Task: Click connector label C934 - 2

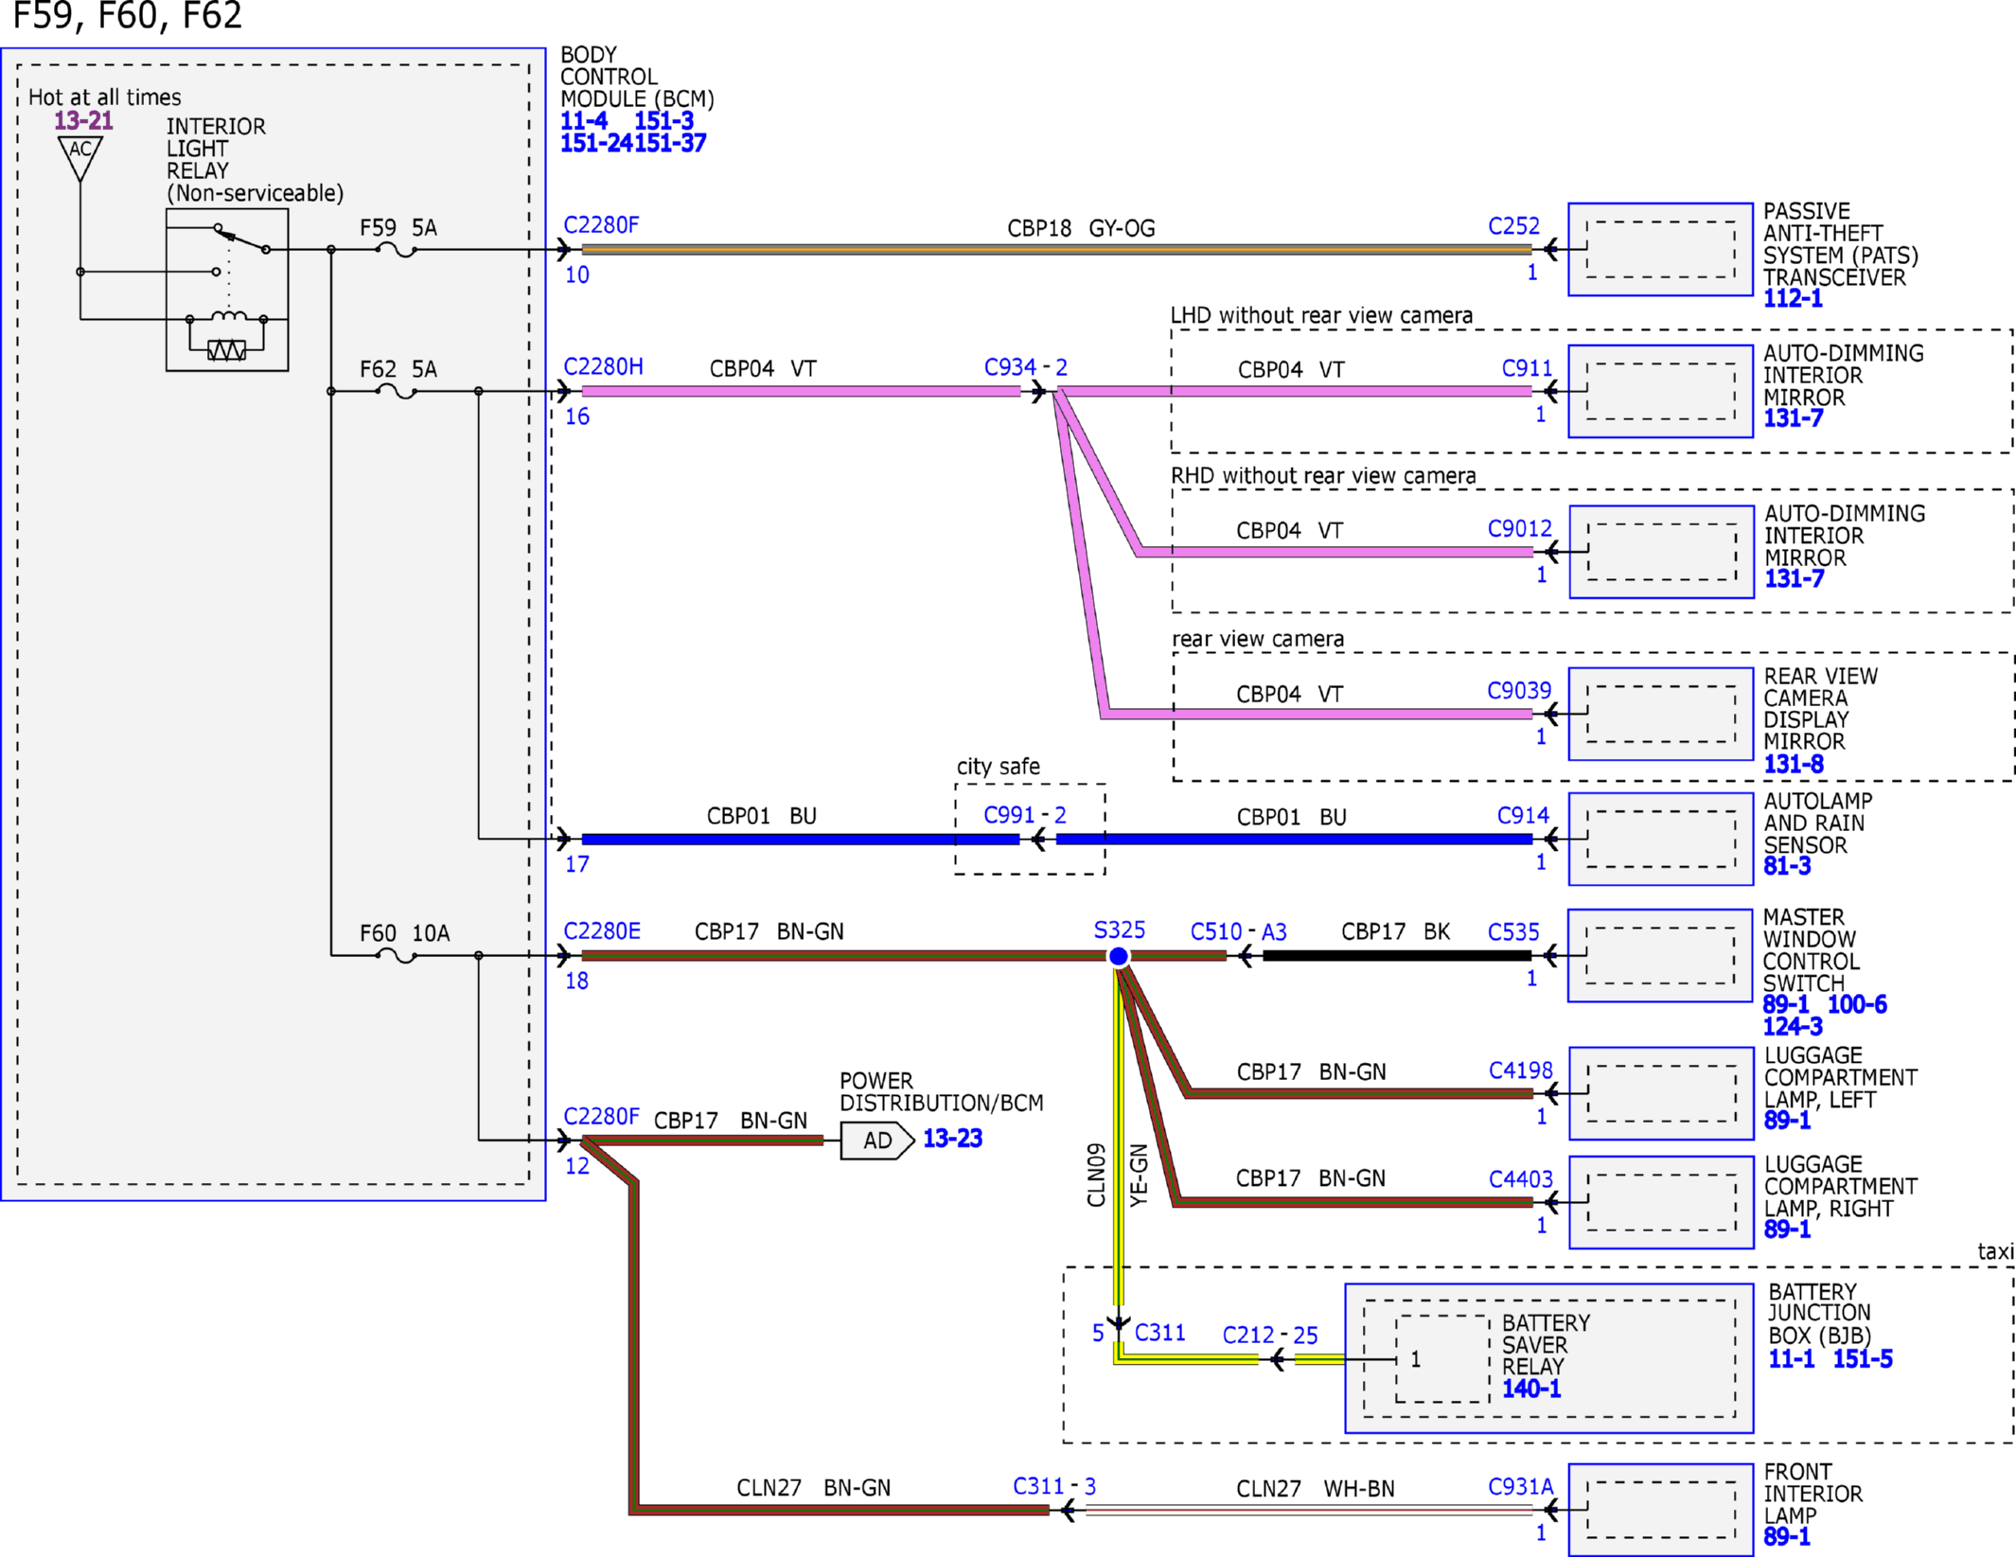Action: click(x=1026, y=367)
